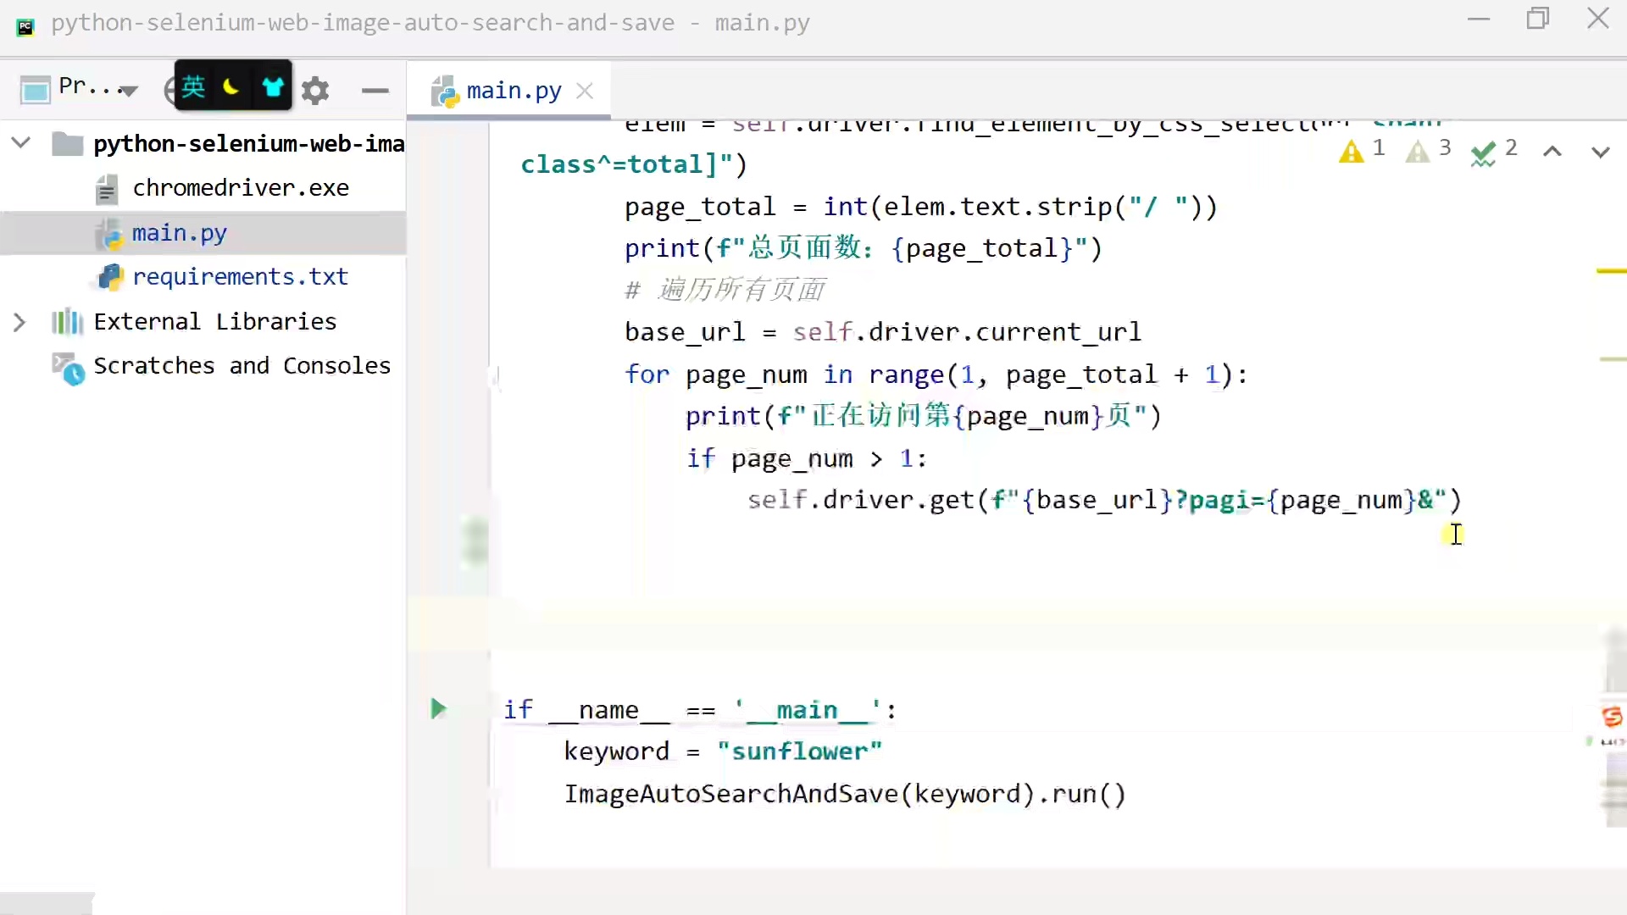This screenshot has width=1627, height=915.
Task: Click the Python file icon next to main.py tab
Action: click(x=444, y=91)
